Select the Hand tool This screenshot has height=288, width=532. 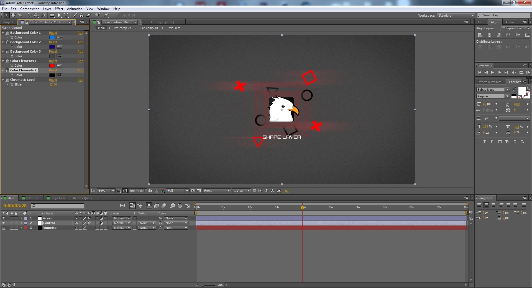point(13,15)
